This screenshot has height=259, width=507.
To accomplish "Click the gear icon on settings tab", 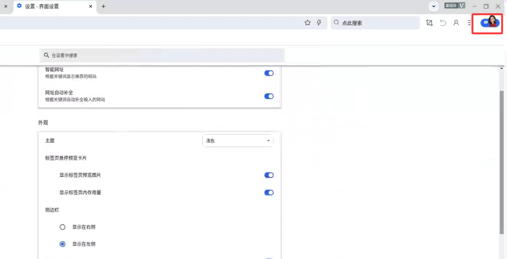I will coord(20,6).
